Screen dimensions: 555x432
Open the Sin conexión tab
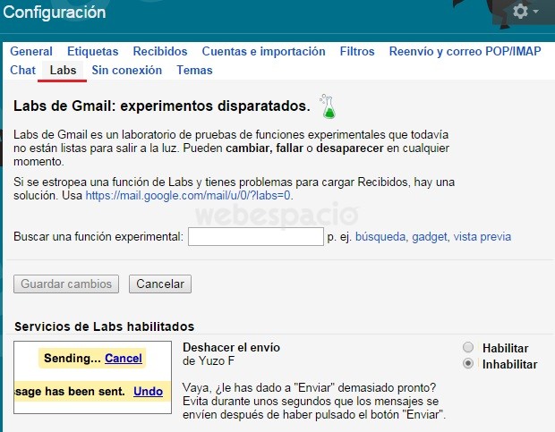(x=127, y=70)
